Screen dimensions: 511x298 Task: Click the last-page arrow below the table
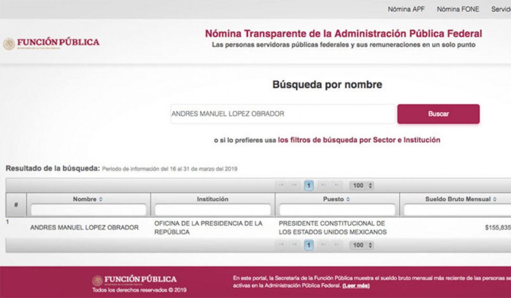[x=336, y=245]
